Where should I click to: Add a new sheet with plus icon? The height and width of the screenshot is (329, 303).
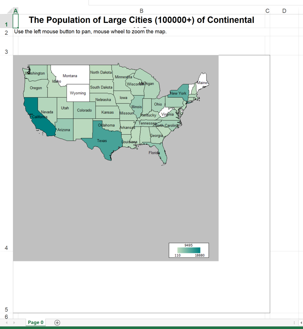click(x=57, y=322)
